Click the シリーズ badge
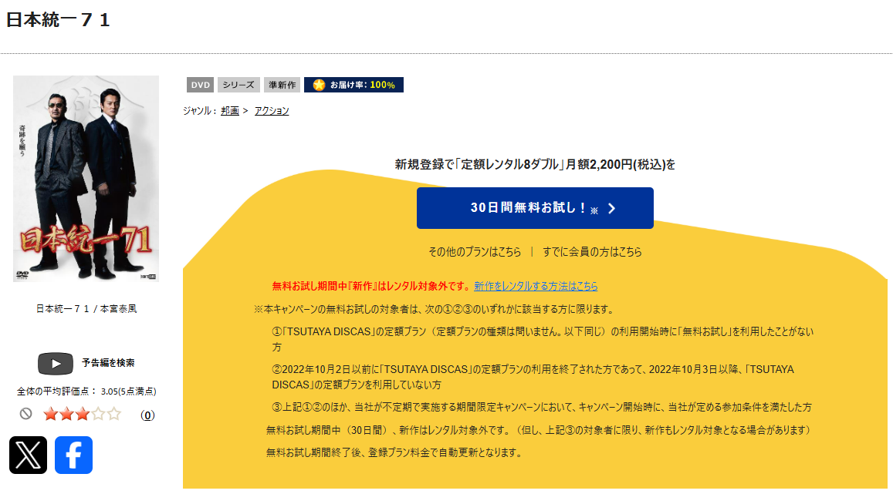Screen dimensions: 893x494 (239, 85)
